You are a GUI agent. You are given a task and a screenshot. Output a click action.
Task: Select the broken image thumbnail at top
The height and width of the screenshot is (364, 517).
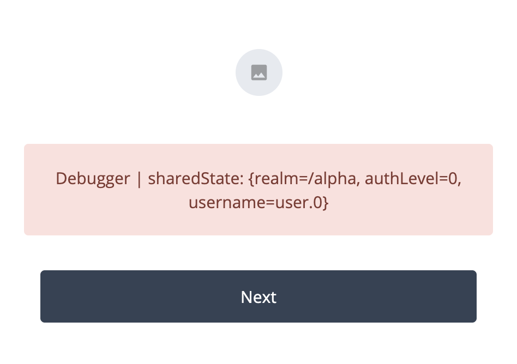[259, 72]
